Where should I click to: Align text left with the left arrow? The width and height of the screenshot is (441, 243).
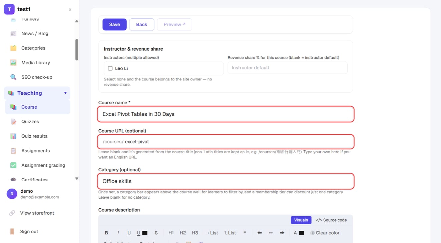point(260,233)
